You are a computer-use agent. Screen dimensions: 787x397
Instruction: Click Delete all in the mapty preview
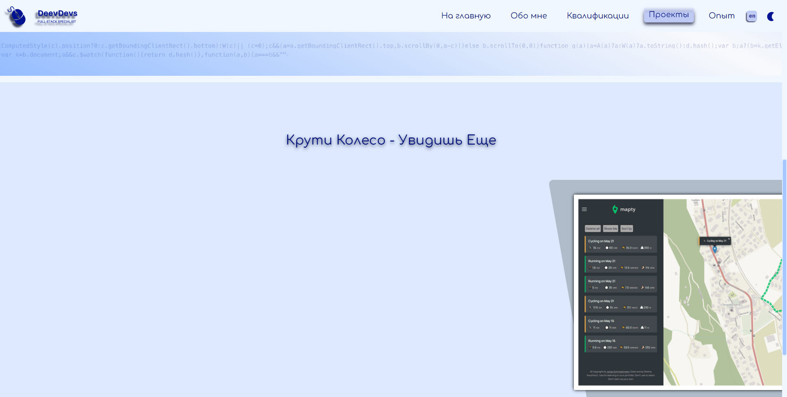coord(593,229)
